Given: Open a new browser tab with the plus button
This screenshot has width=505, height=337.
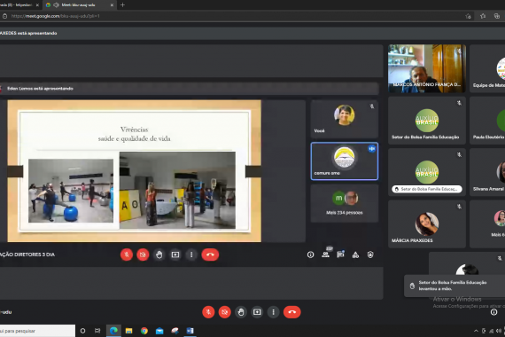Looking at the screenshot, I should (122, 4).
